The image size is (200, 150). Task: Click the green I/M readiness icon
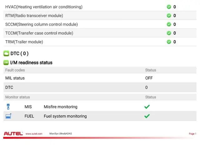click(6, 62)
